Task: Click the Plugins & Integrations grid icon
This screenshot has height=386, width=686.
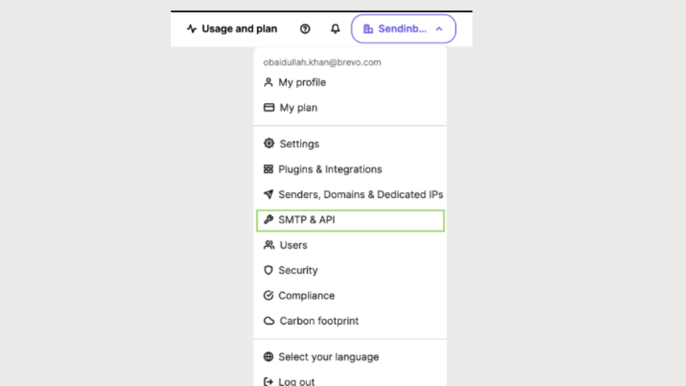Action: coord(269,169)
